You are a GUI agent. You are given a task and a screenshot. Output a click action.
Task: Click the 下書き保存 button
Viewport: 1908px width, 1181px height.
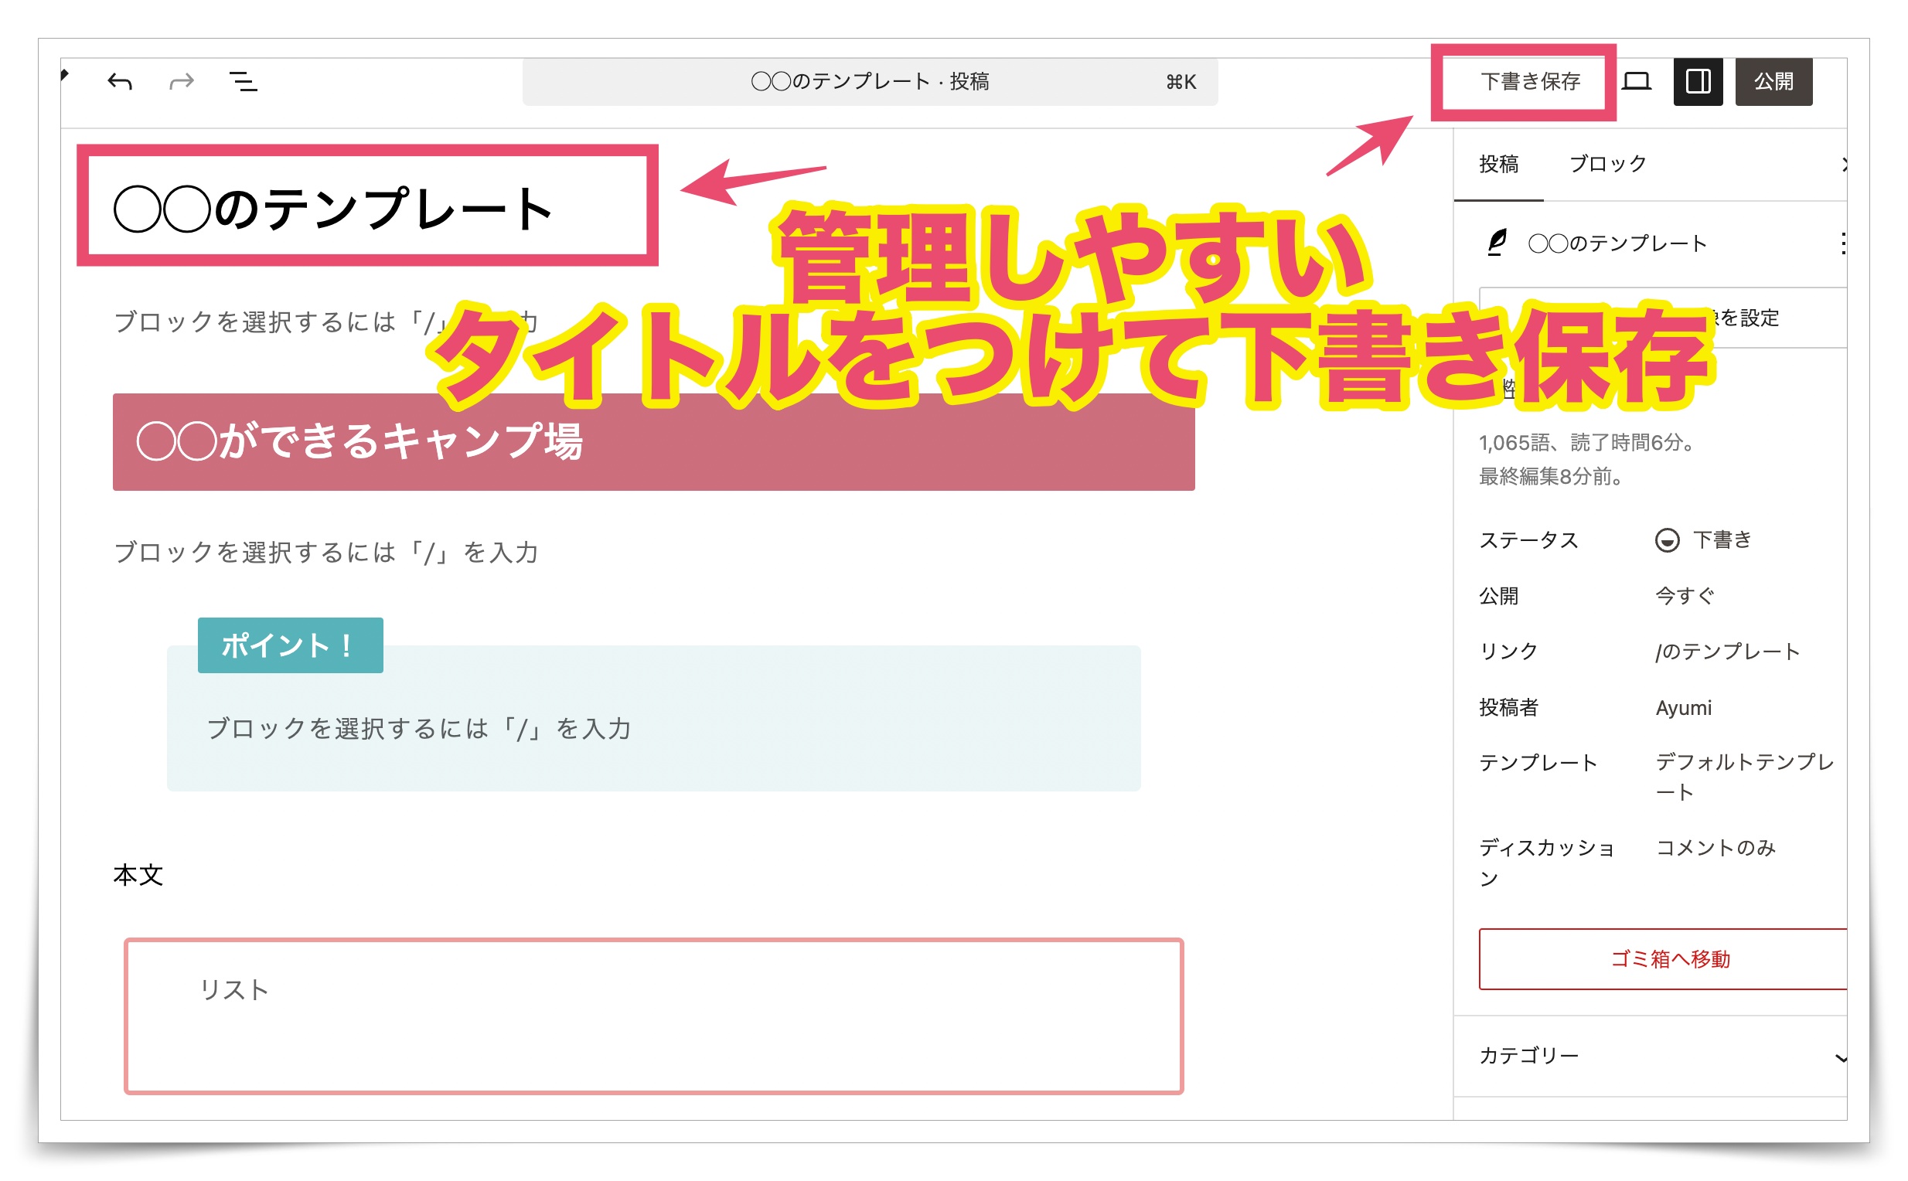(x=1530, y=81)
